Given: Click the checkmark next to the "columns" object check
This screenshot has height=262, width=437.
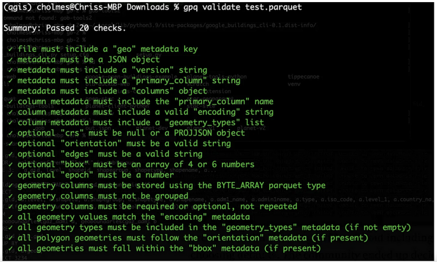Looking at the screenshot, I should 11,91.
